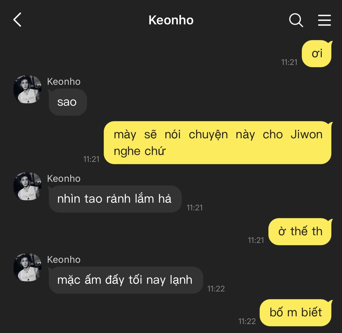Tap 'mặc ấm đấy tối nay lạnh' bubble

pos(126,280)
